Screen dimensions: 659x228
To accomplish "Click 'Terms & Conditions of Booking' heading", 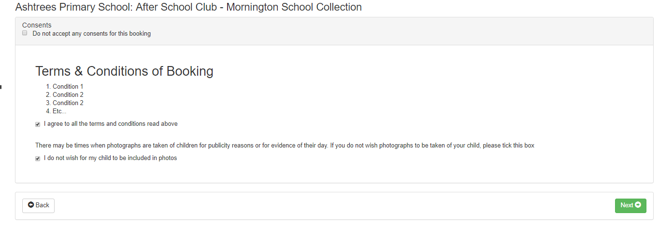I will pyautogui.click(x=124, y=71).
